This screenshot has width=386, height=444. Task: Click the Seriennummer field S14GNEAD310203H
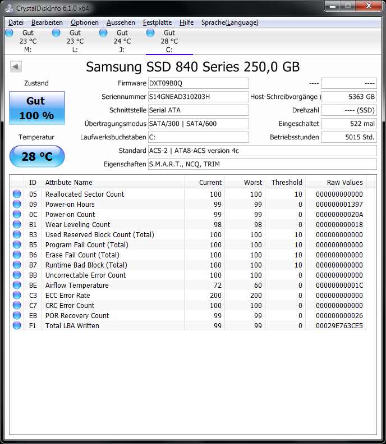(199, 97)
